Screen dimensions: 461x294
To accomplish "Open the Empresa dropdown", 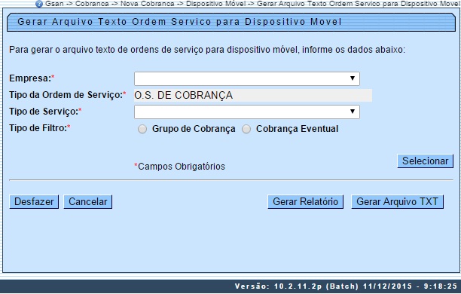I will coord(246,79).
